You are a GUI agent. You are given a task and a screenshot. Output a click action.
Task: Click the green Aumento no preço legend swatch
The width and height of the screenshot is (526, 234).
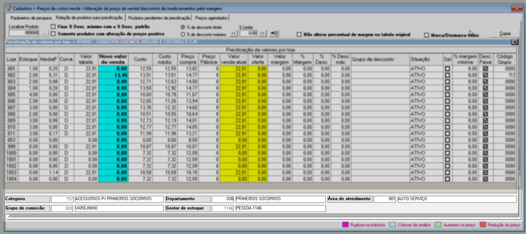438,225
